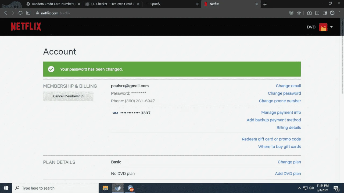Screen dimensions: 344x193
Task: Go forward in browser history
Action: click(13, 13)
